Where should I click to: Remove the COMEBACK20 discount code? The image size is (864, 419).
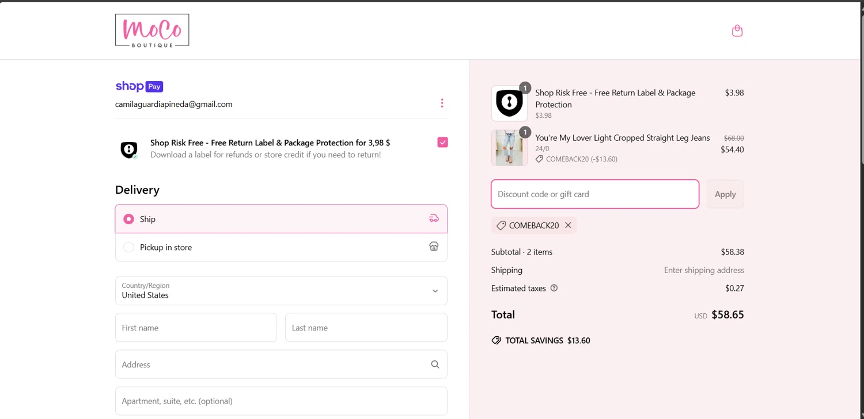[x=568, y=225]
